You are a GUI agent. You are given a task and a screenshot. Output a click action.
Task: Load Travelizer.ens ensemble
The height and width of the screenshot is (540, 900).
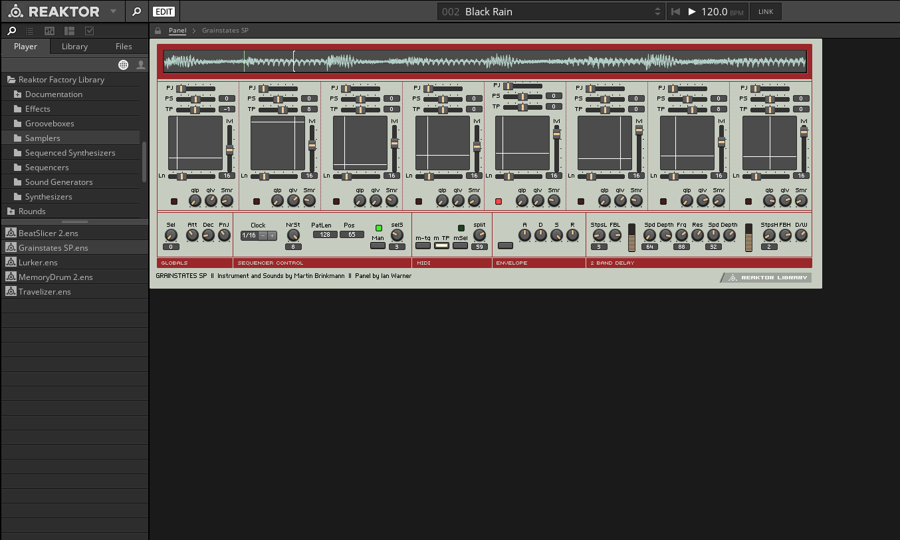[74, 291]
